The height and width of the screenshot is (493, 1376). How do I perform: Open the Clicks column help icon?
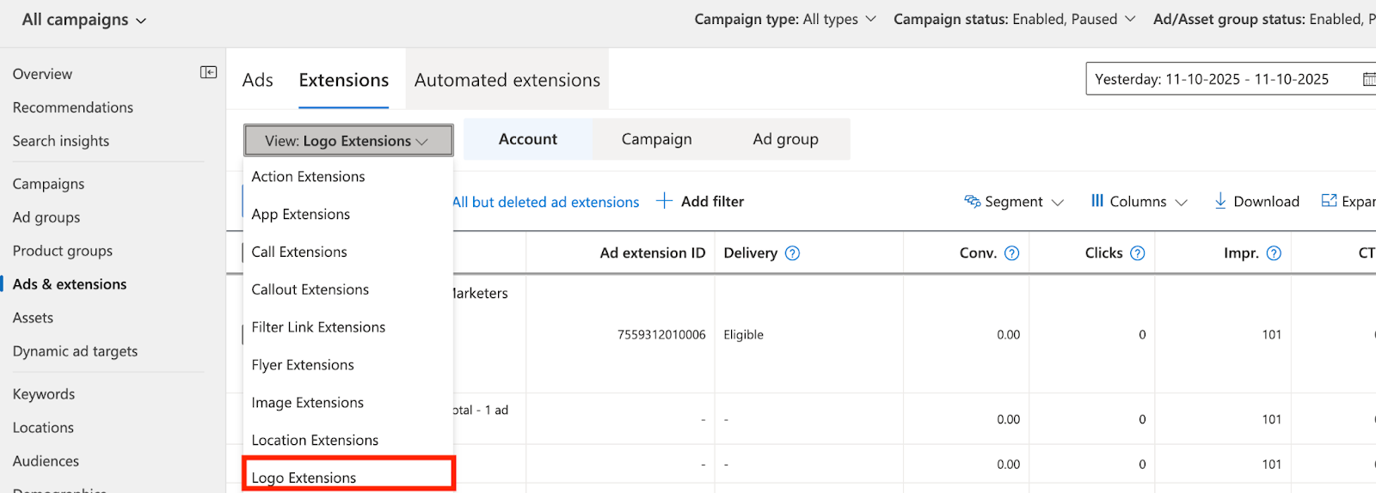pos(1138,253)
